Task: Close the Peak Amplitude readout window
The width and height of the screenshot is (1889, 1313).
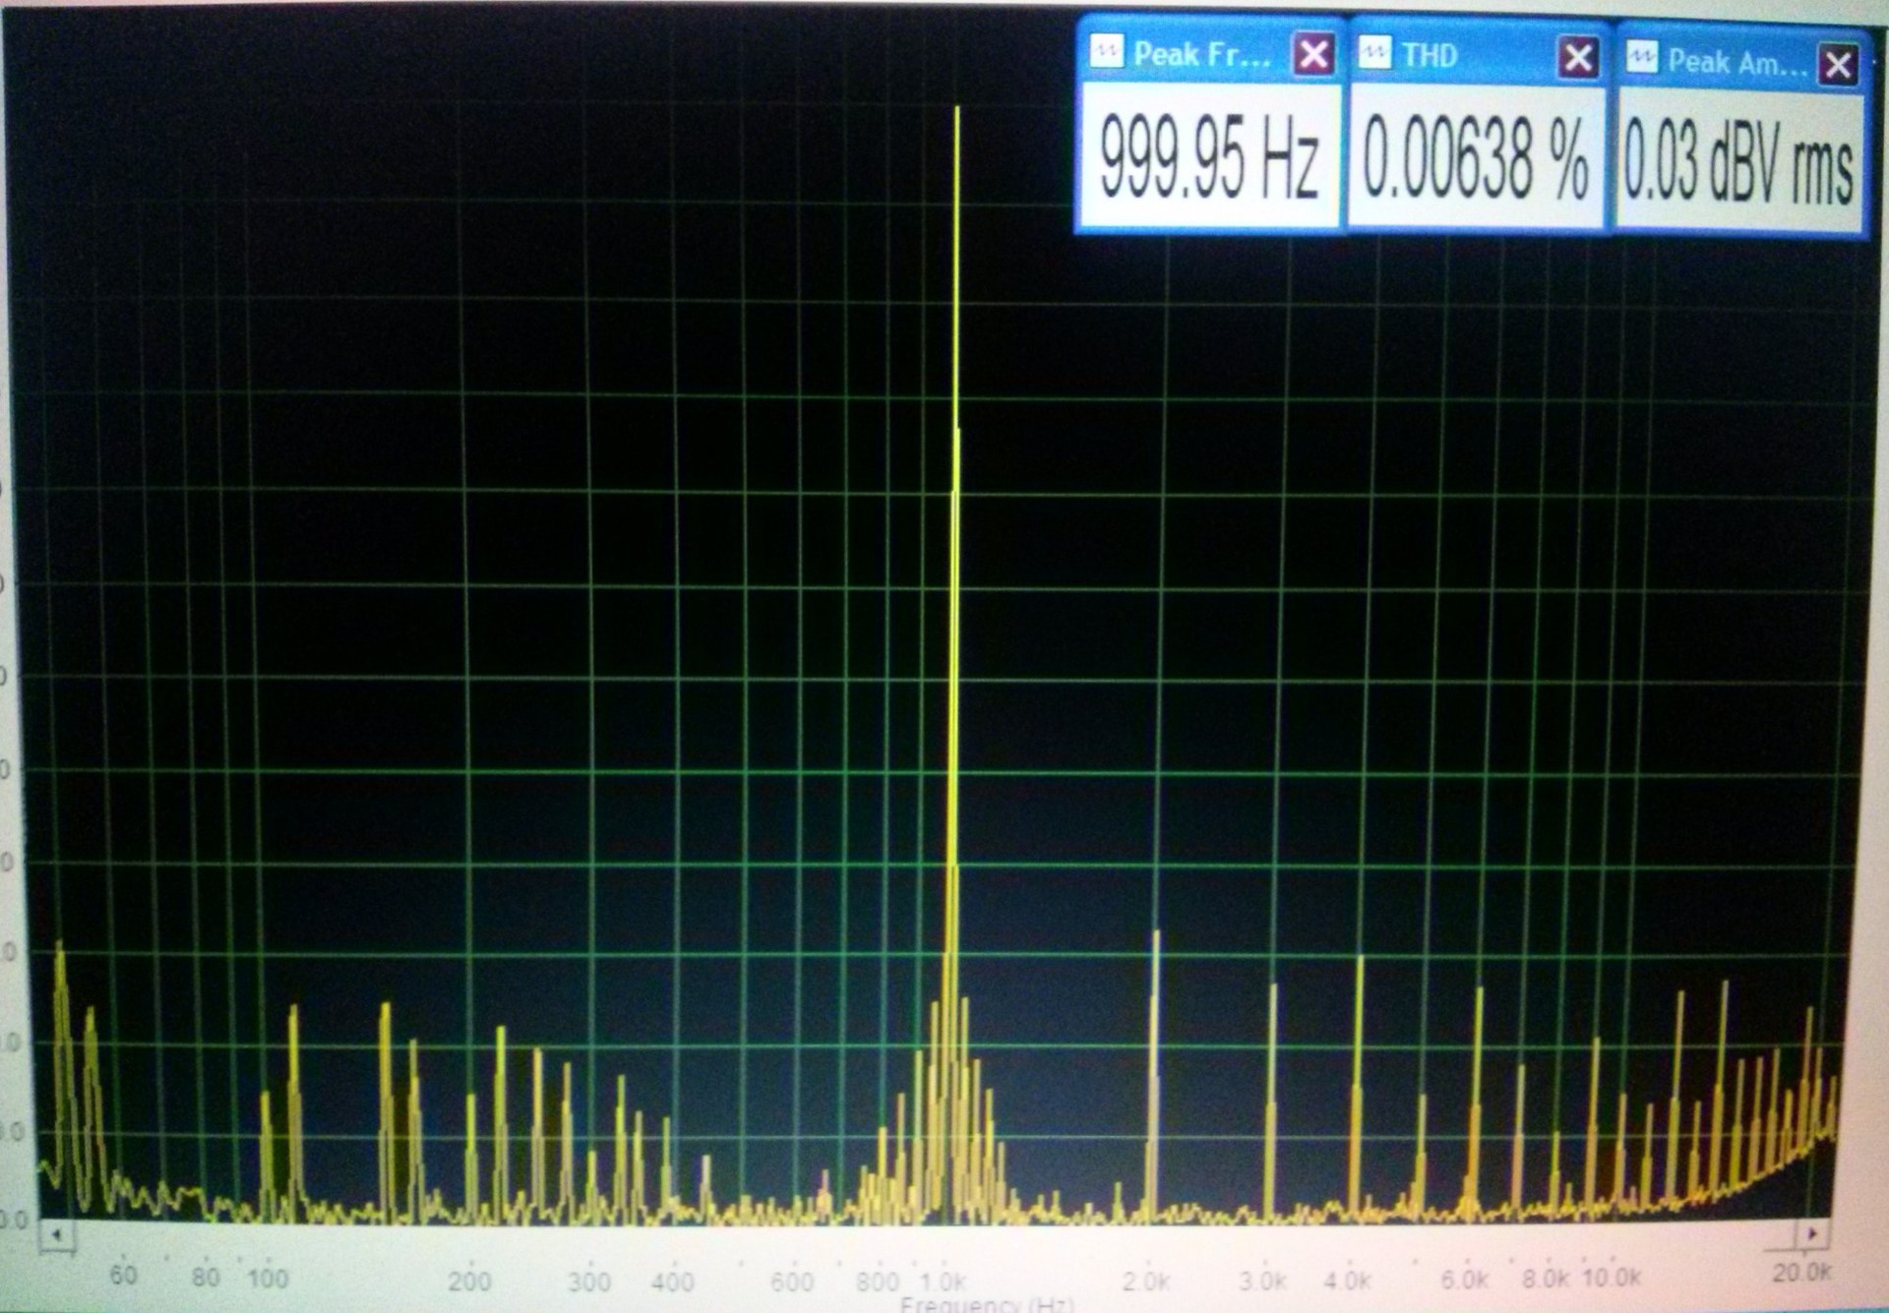Action: pyautogui.click(x=1838, y=65)
